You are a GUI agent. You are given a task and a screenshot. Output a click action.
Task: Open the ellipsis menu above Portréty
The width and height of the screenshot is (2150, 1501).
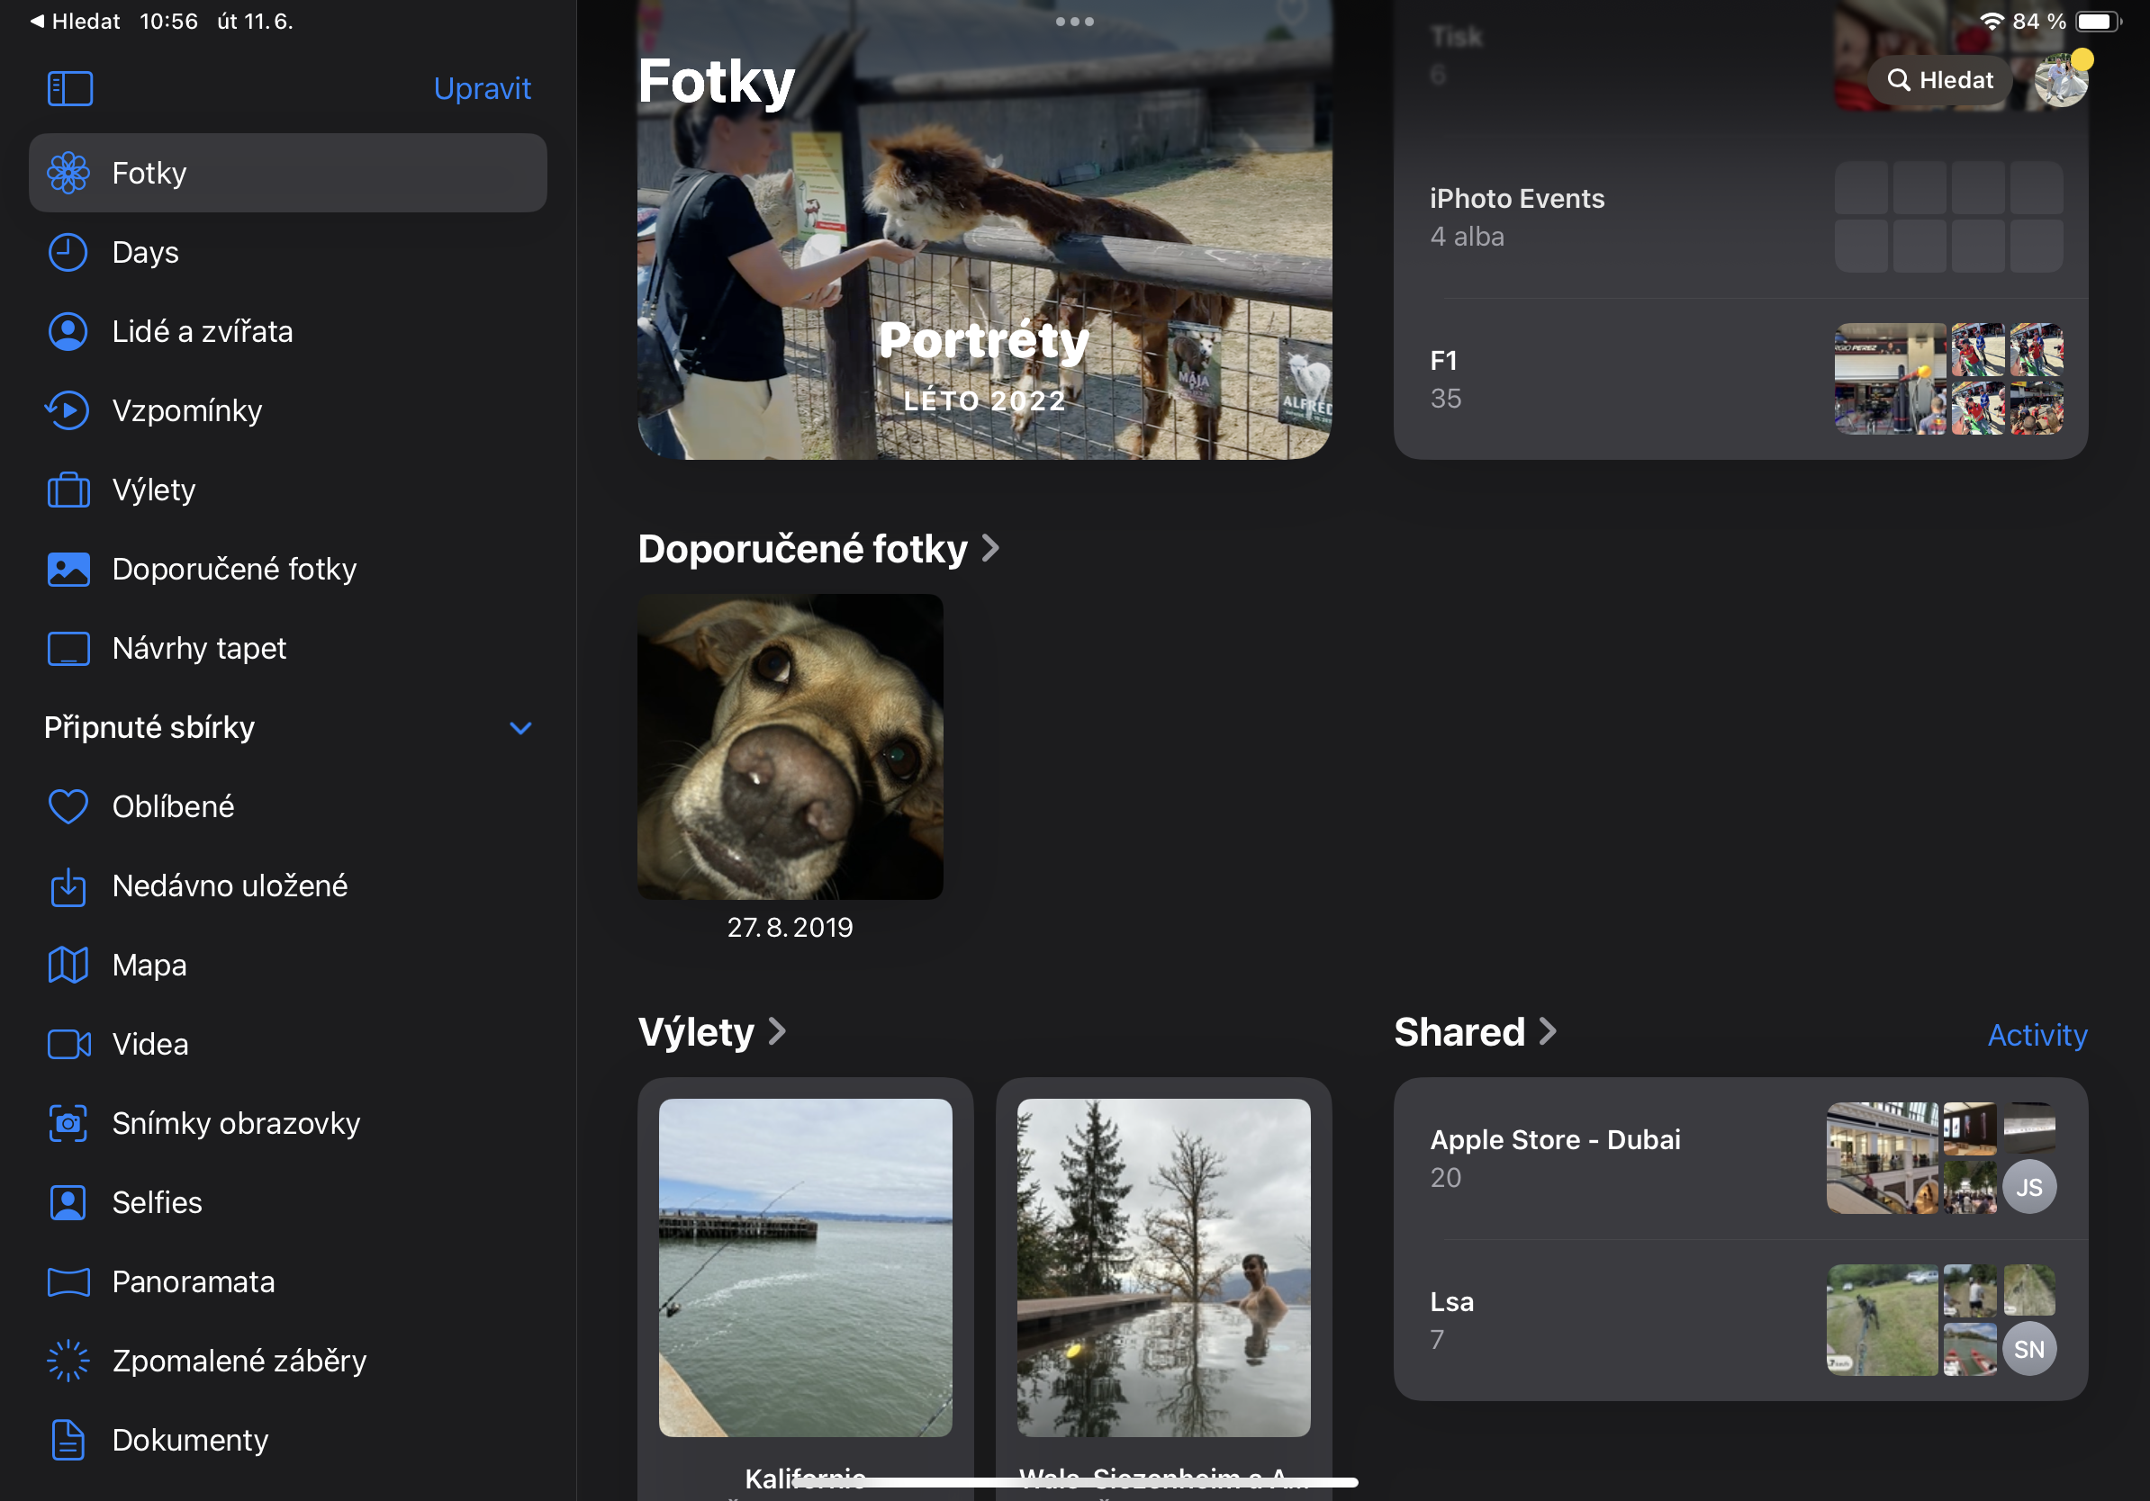click(x=1073, y=22)
